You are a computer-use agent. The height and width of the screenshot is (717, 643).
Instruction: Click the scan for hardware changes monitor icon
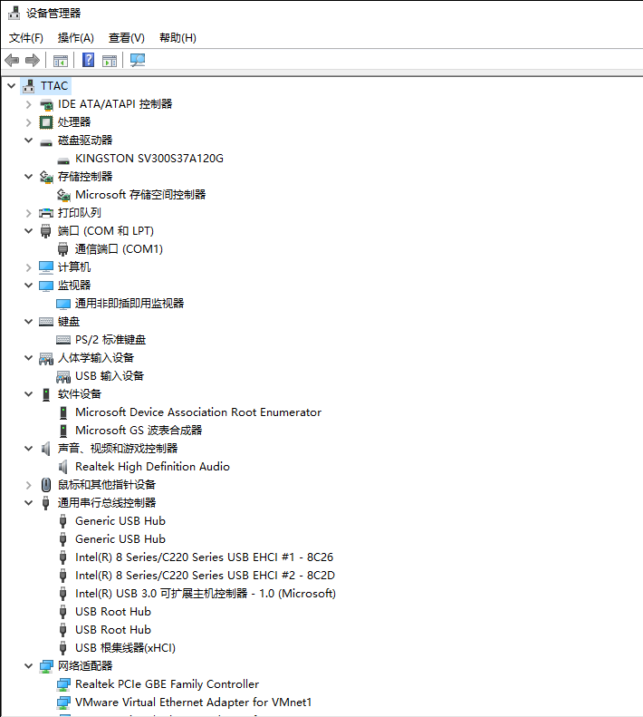pos(138,61)
